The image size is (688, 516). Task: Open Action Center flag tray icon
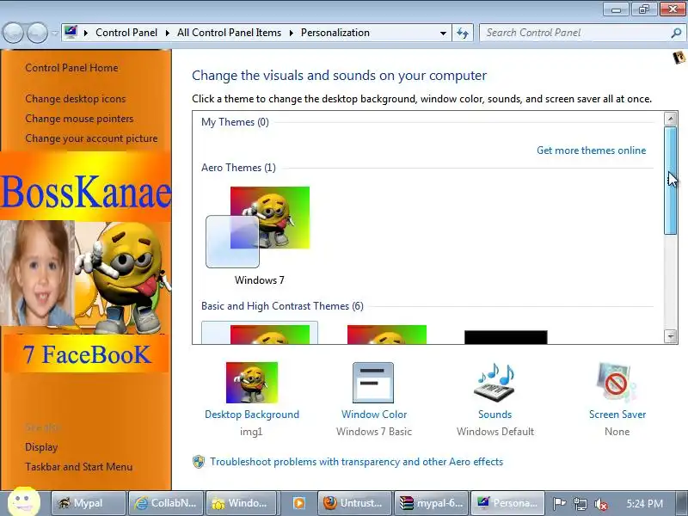click(559, 504)
